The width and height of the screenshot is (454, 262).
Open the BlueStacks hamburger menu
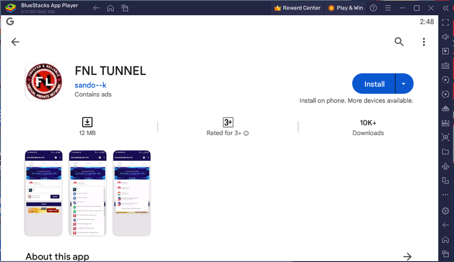pyautogui.click(x=388, y=8)
